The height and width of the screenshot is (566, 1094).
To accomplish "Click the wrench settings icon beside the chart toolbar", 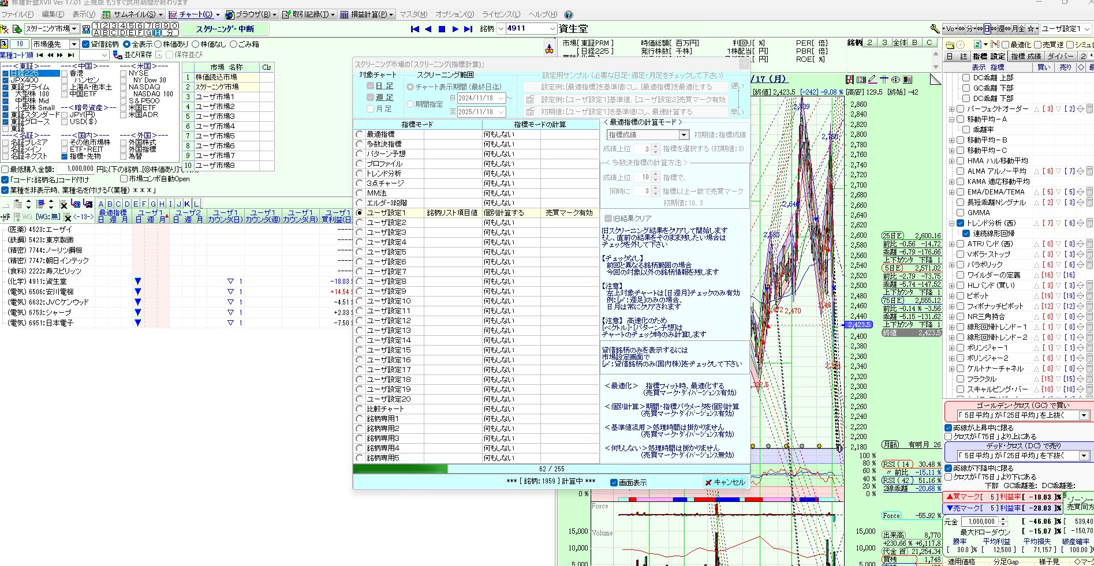I will (935, 29).
